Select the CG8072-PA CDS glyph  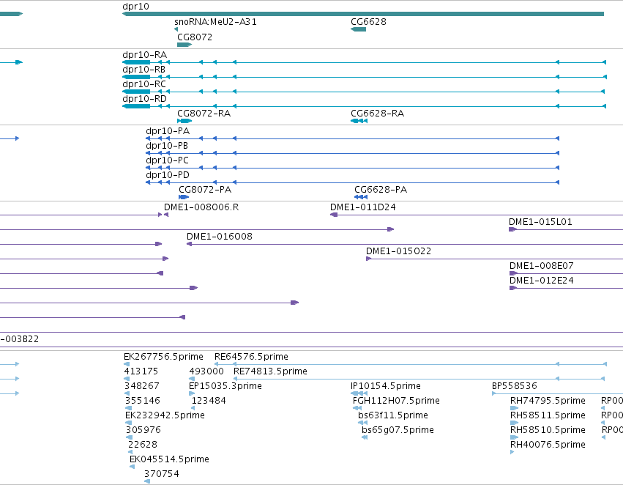point(184,197)
